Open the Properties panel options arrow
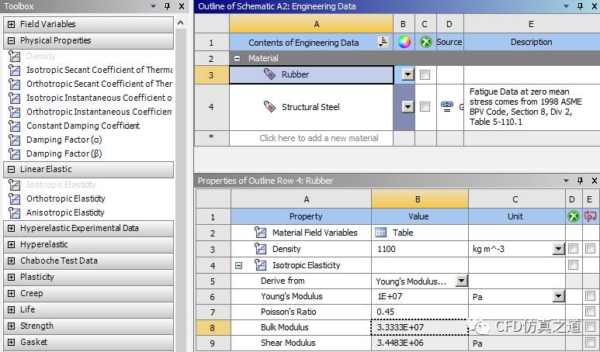Screen dimensions: 600x352 click(x=567, y=181)
